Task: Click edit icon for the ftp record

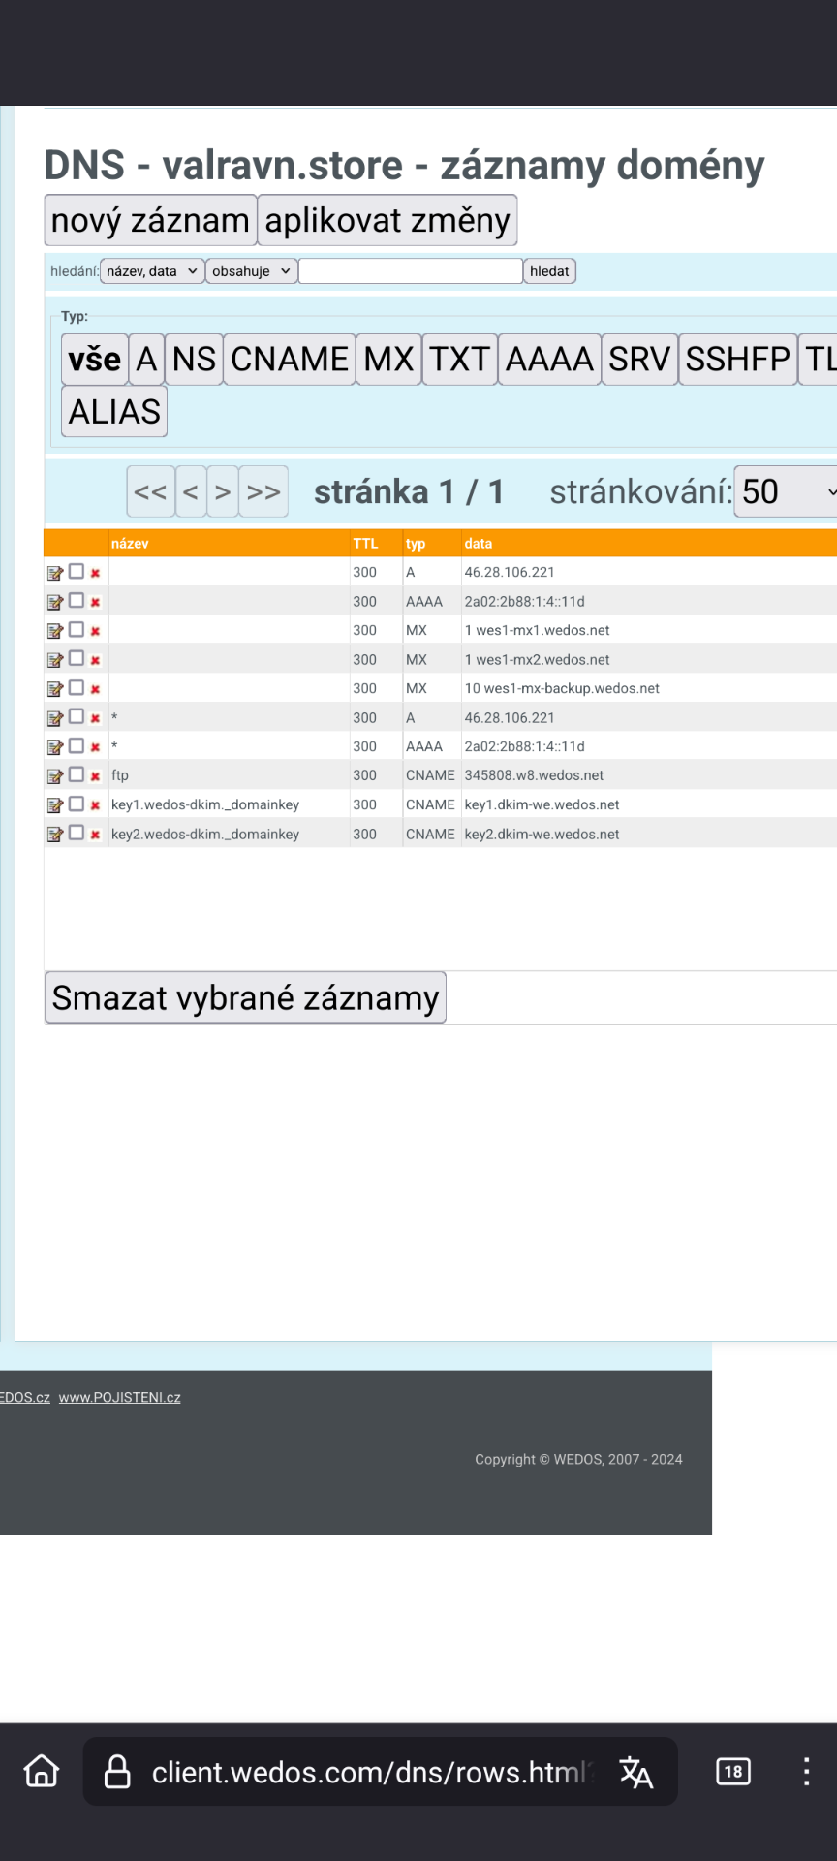Action: (x=55, y=776)
